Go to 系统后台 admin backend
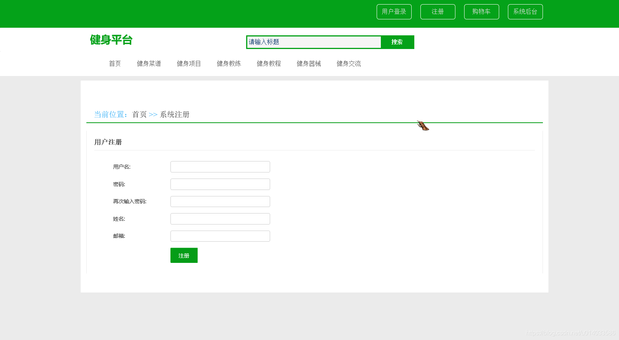 pos(525,12)
